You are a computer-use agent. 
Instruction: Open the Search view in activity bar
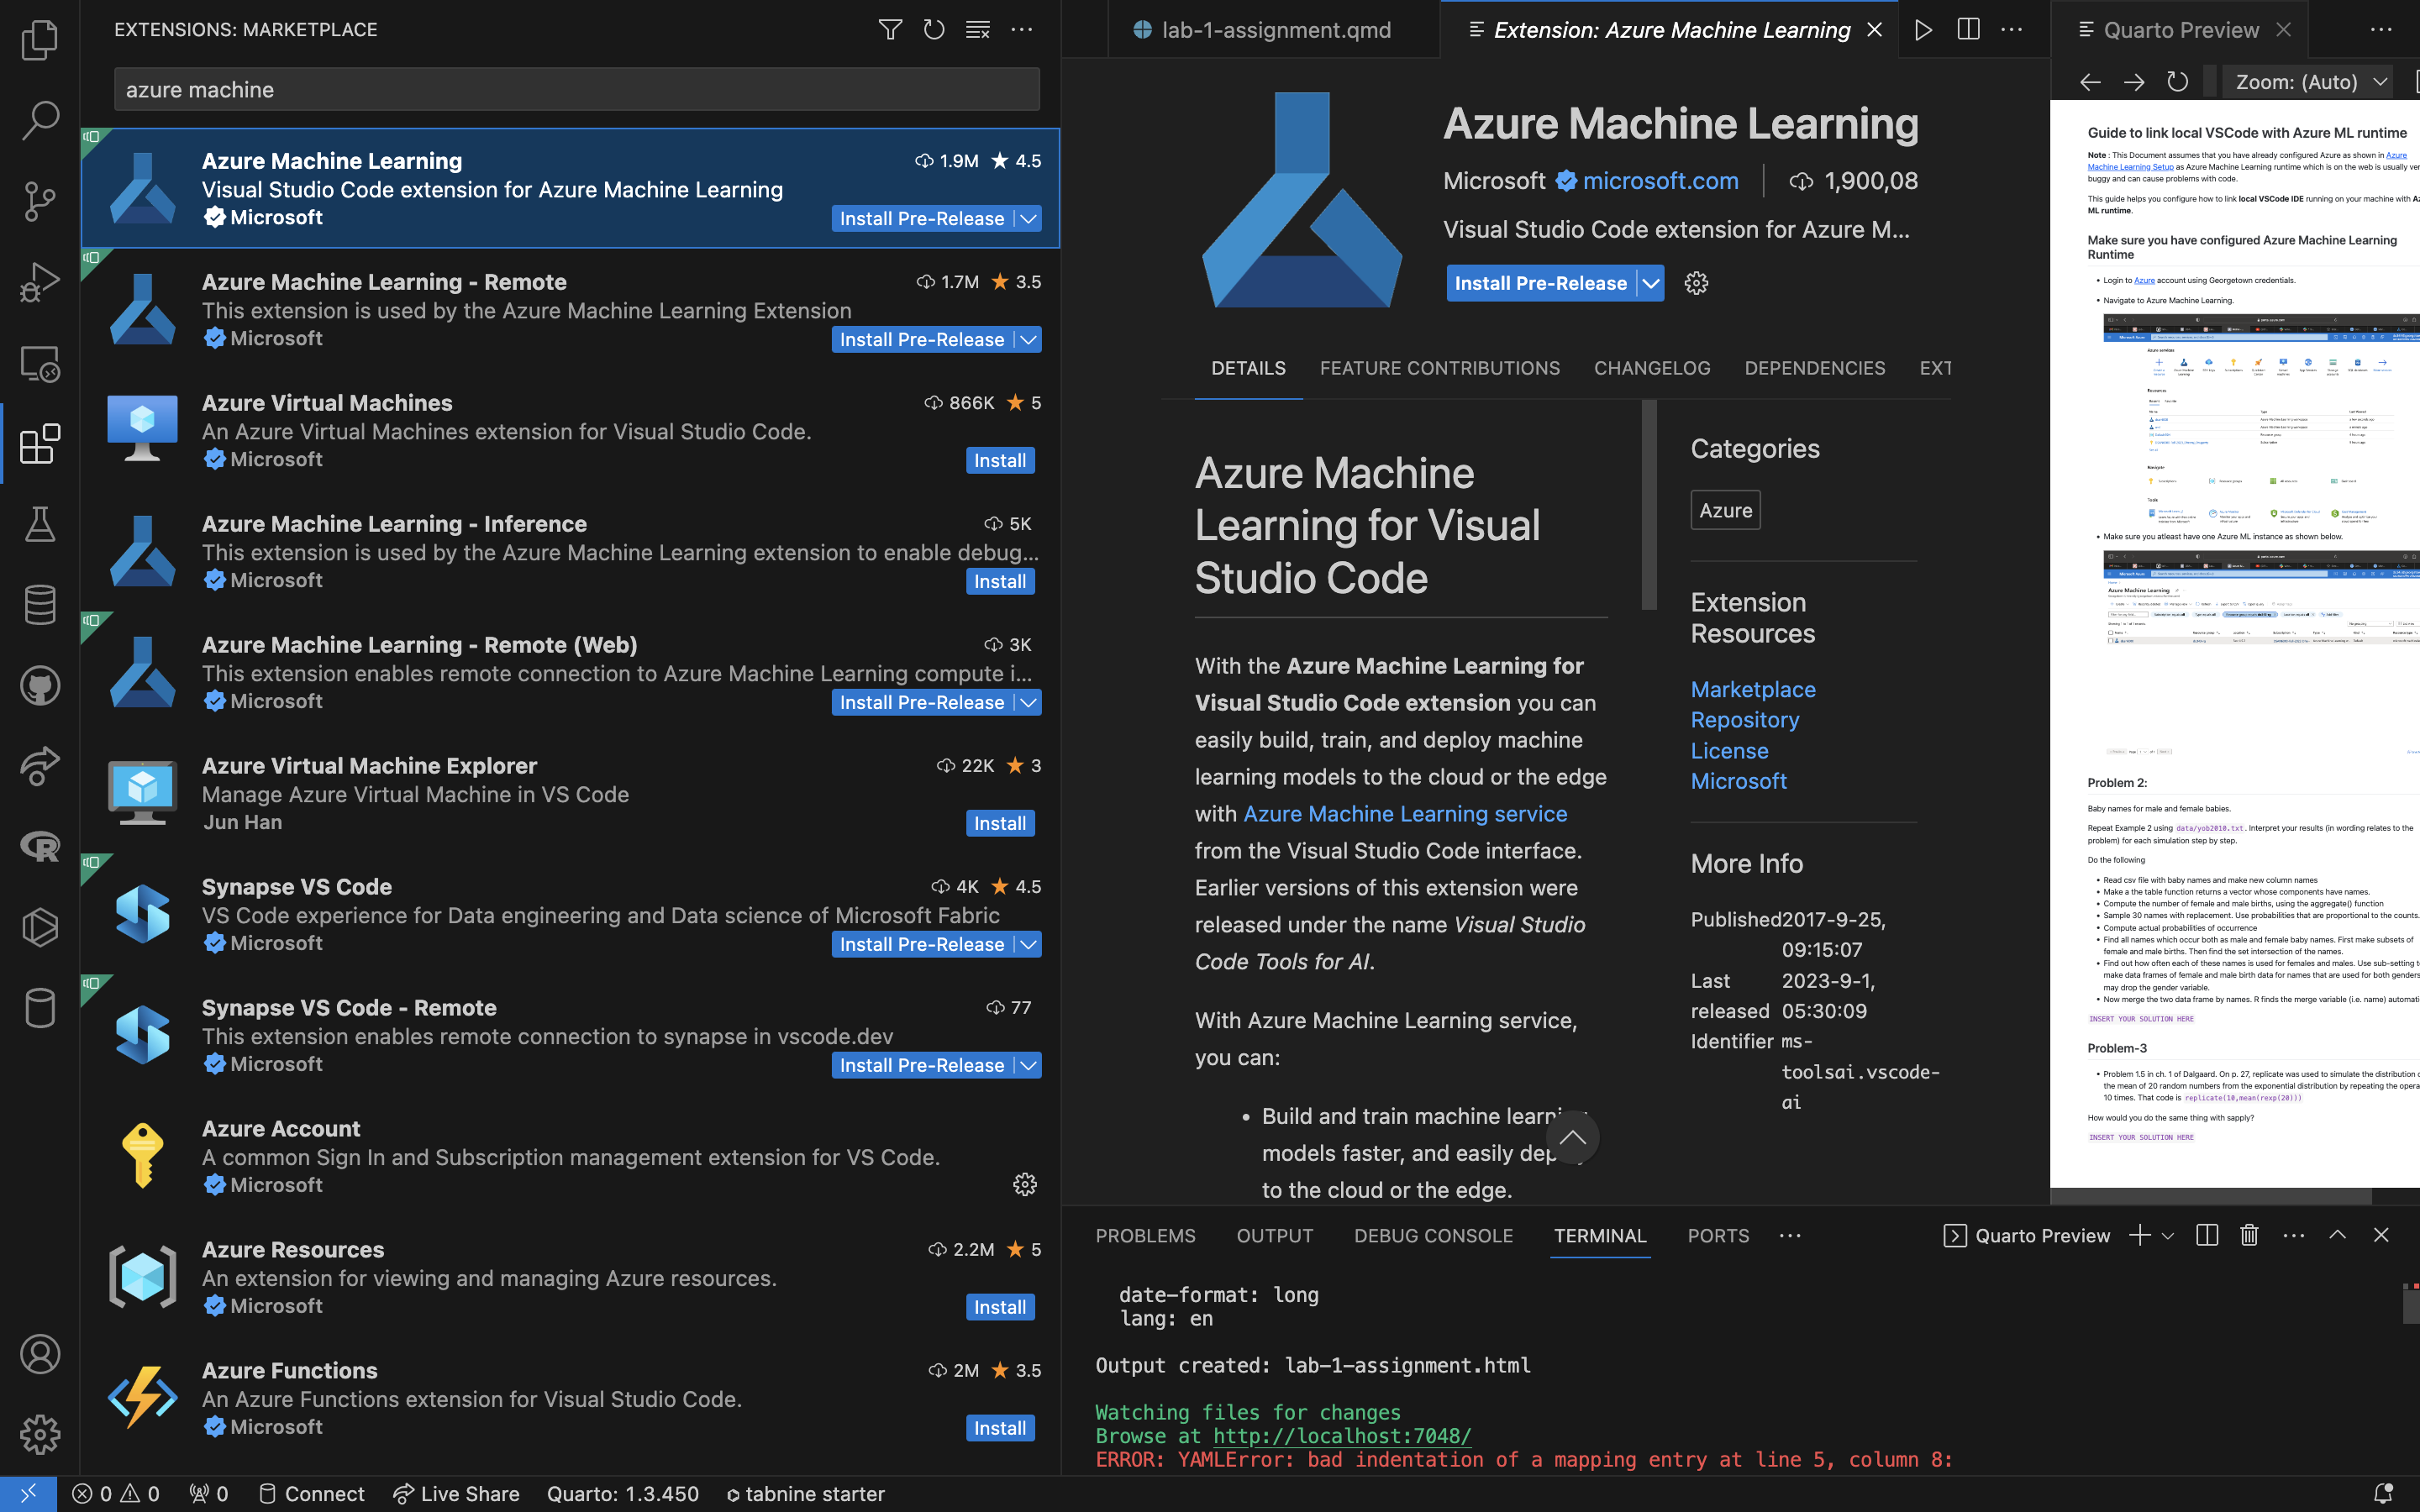[x=40, y=120]
